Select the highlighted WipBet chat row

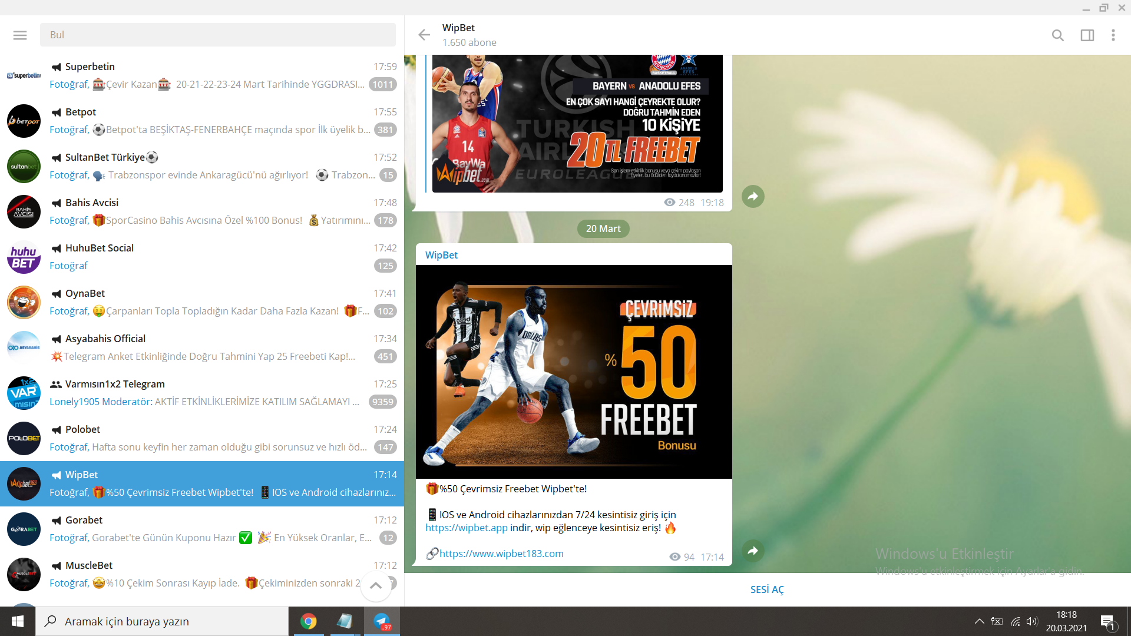point(202,483)
